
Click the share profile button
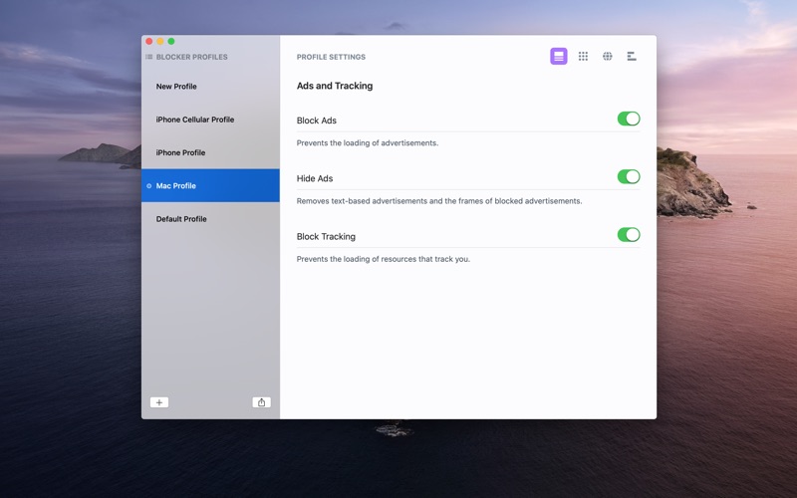[x=261, y=402]
